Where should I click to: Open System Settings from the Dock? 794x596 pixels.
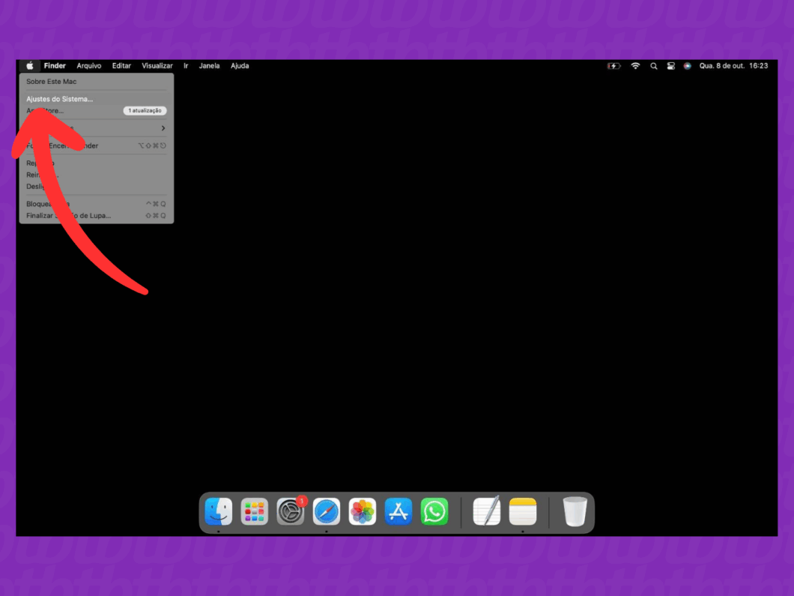pyautogui.click(x=290, y=511)
